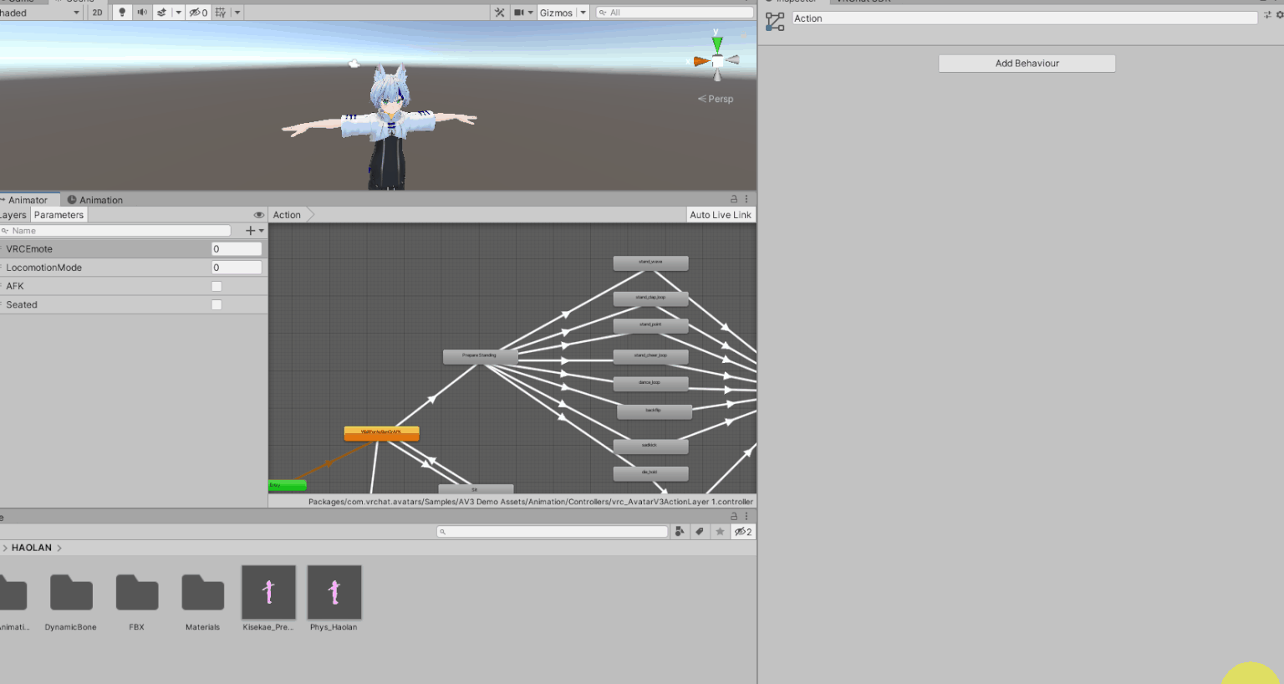Toggle the scene grid visibility icon
1284x684 pixels.
(221, 13)
